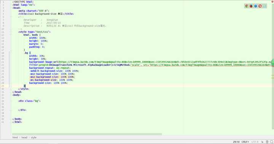Open page in Opera browser icon
Viewport: 274px width, 144px height.
coord(260,6)
